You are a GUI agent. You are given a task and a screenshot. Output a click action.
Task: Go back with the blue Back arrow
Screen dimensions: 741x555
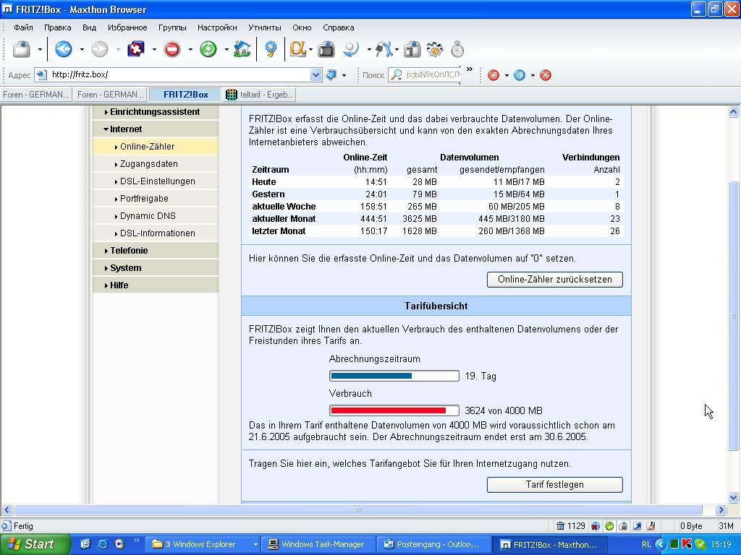(64, 49)
